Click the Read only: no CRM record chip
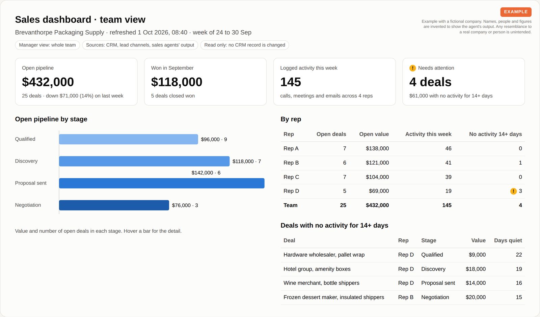This screenshot has width=540, height=317. tap(245, 45)
